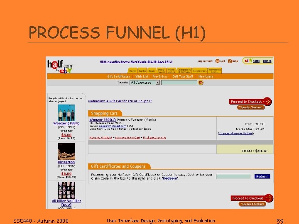Open New Users in orange bar

[x=206, y=76]
